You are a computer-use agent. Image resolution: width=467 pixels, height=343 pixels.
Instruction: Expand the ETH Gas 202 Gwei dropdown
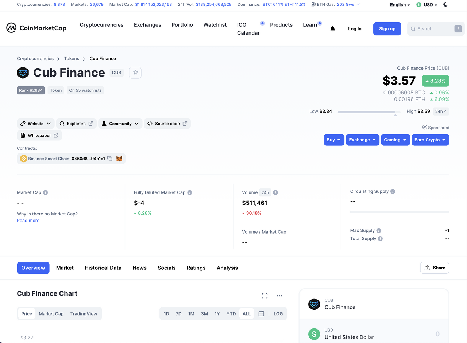pos(348,4)
